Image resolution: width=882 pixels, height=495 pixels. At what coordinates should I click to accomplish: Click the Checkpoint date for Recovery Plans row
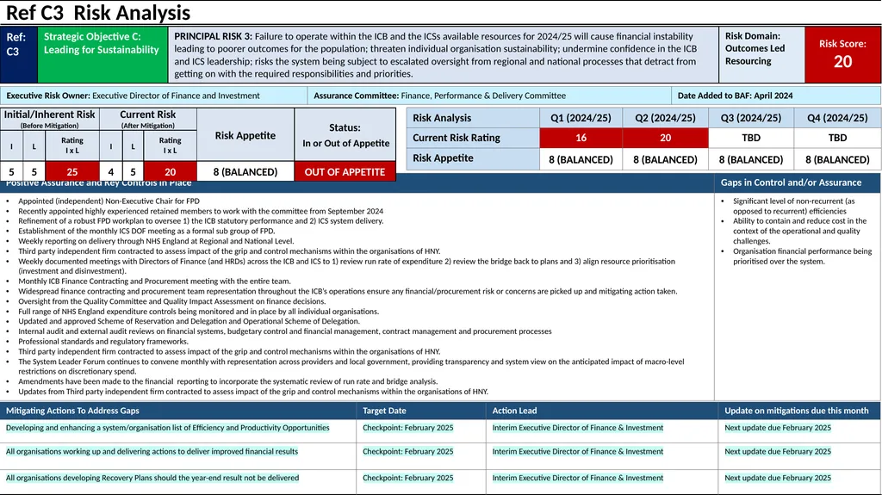point(407,478)
